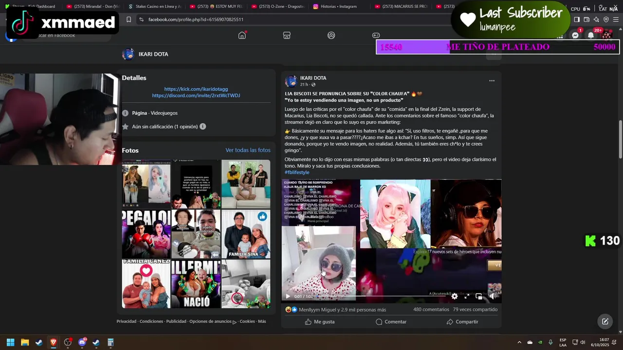The width and height of the screenshot is (623, 350).
Task: Open the kick.com/ikaridotagg link
Action: (x=196, y=89)
